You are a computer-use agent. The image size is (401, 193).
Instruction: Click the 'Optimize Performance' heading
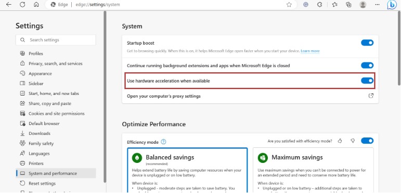coord(154,124)
